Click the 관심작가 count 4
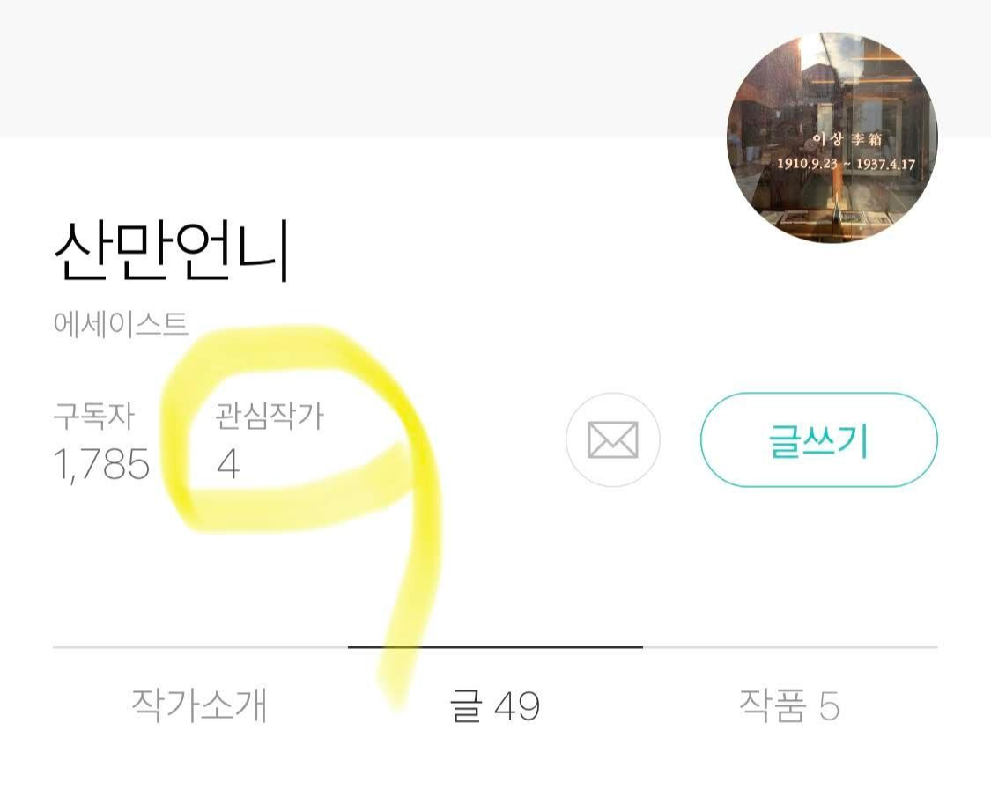The height and width of the screenshot is (797, 991). click(227, 464)
